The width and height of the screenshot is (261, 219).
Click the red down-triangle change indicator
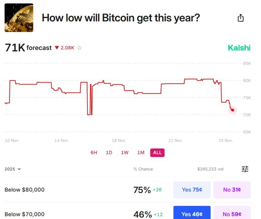[57, 48]
